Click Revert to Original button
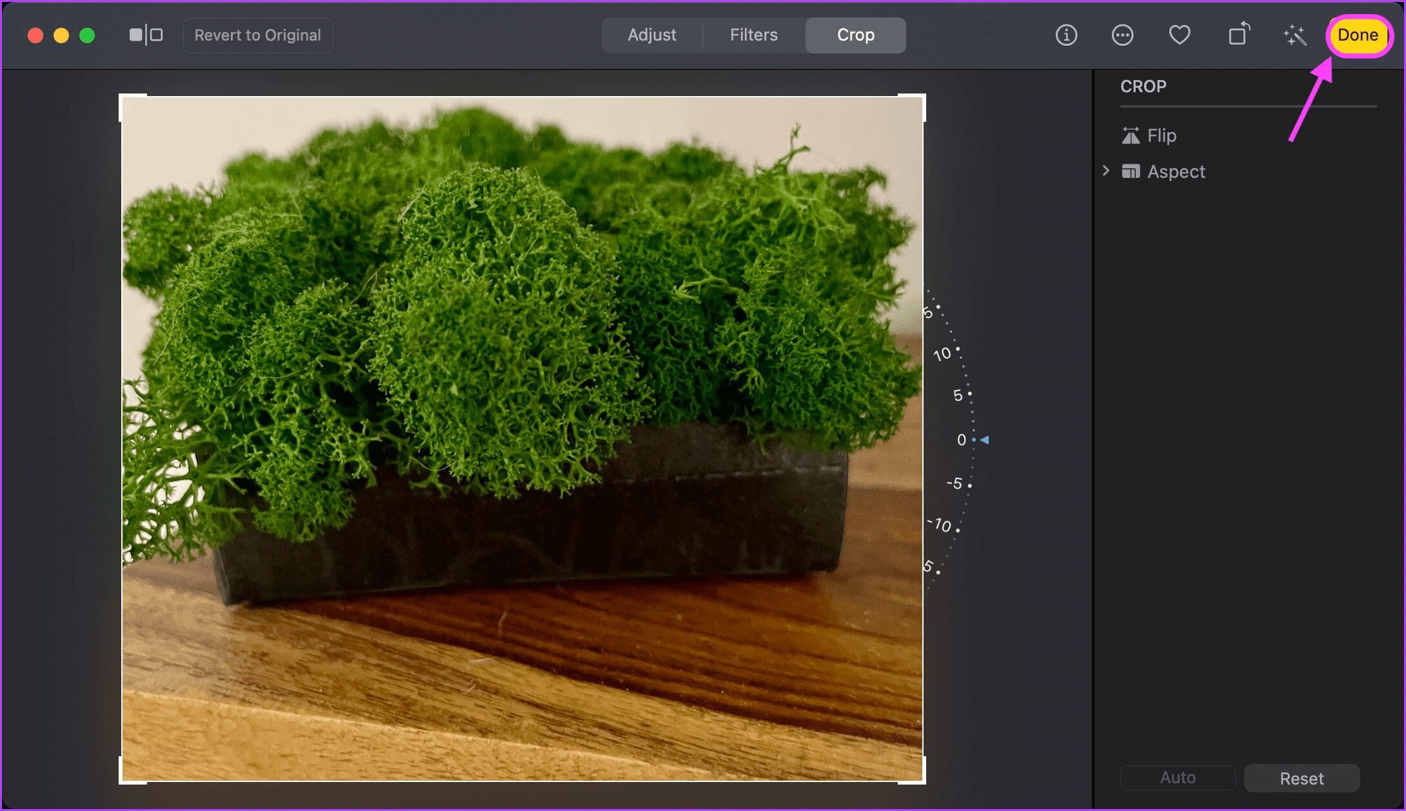1406x811 pixels. point(257,35)
